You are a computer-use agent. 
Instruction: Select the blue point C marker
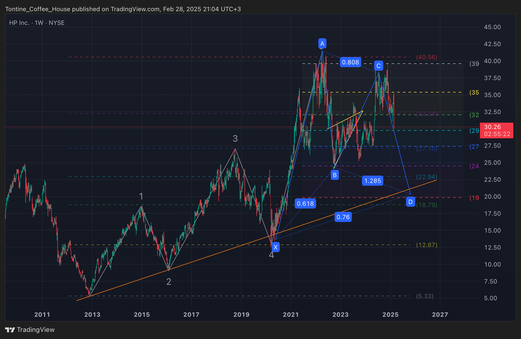point(378,66)
